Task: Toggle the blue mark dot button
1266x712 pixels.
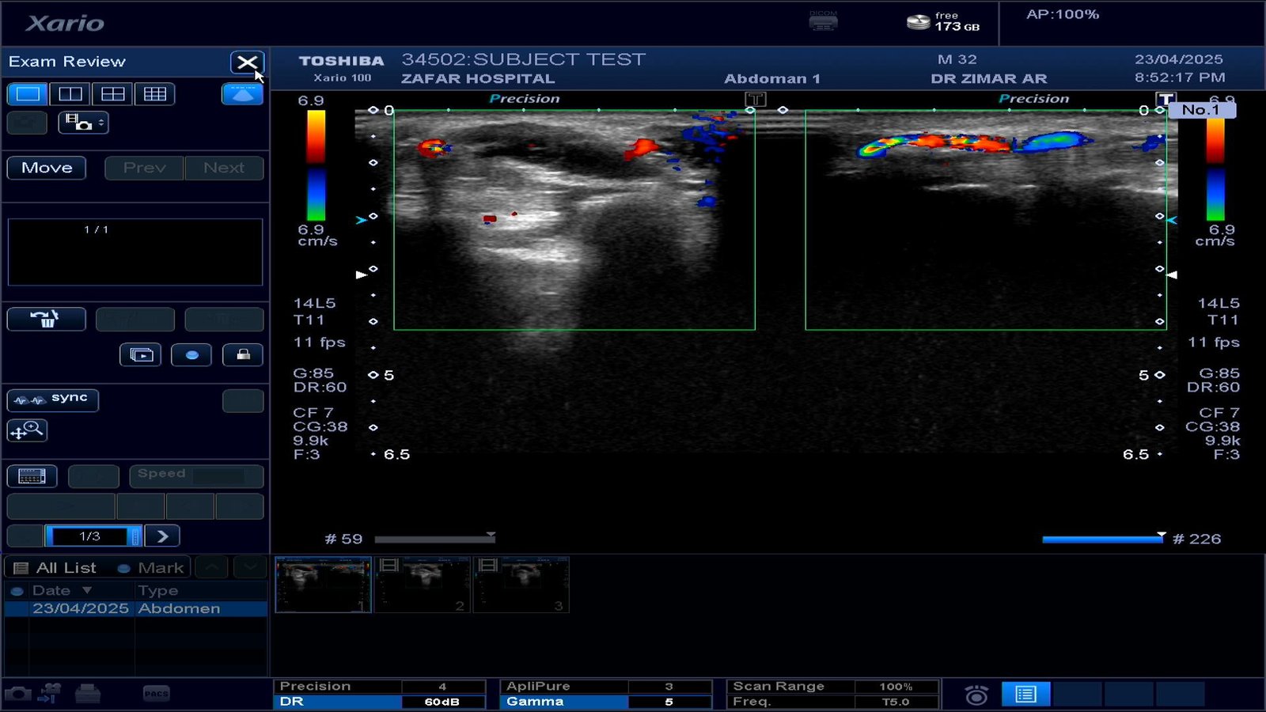Action: 191,355
